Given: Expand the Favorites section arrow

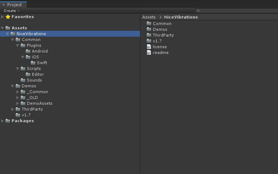Looking at the screenshot, I should tap(3, 17).
